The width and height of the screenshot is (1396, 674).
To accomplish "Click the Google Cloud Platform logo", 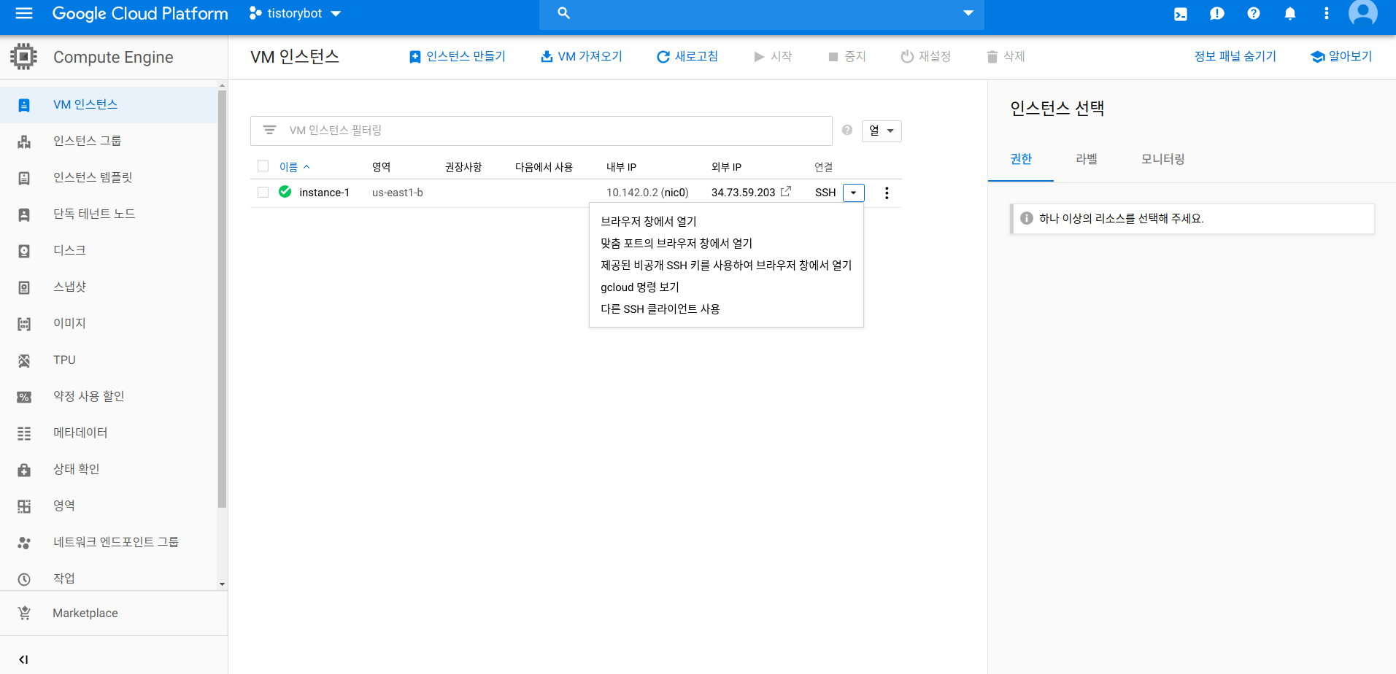I will [139, 13].
